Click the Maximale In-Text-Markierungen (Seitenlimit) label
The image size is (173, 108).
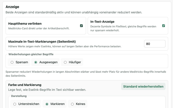[42, 42]
